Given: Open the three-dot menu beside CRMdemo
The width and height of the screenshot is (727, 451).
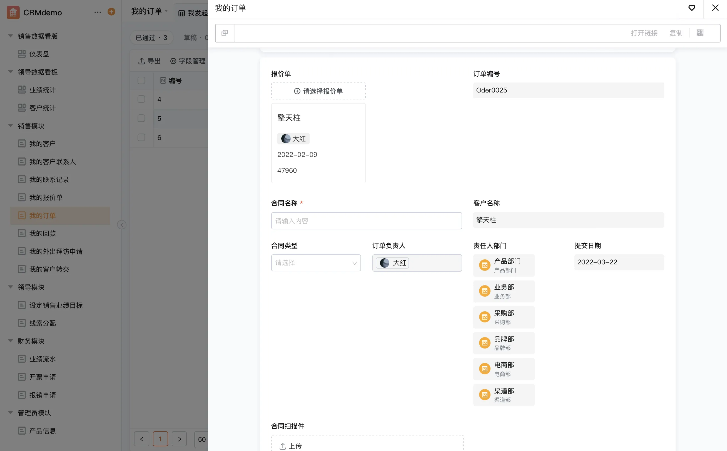Looking at the screenshot, I should click(98, 12).
